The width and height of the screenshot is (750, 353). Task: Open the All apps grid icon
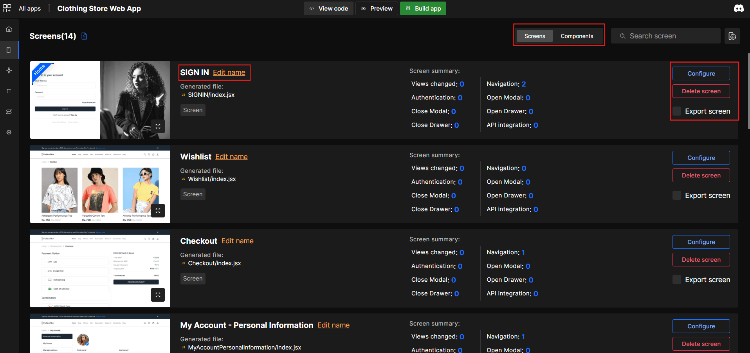pyautogui.click(x=7, y=8)
